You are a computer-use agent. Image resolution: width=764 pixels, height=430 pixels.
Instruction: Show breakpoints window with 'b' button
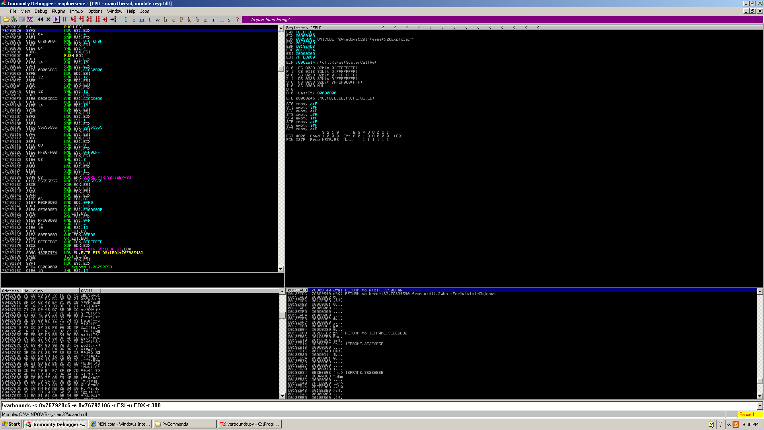pyautogui.click(x=197, y=19)
